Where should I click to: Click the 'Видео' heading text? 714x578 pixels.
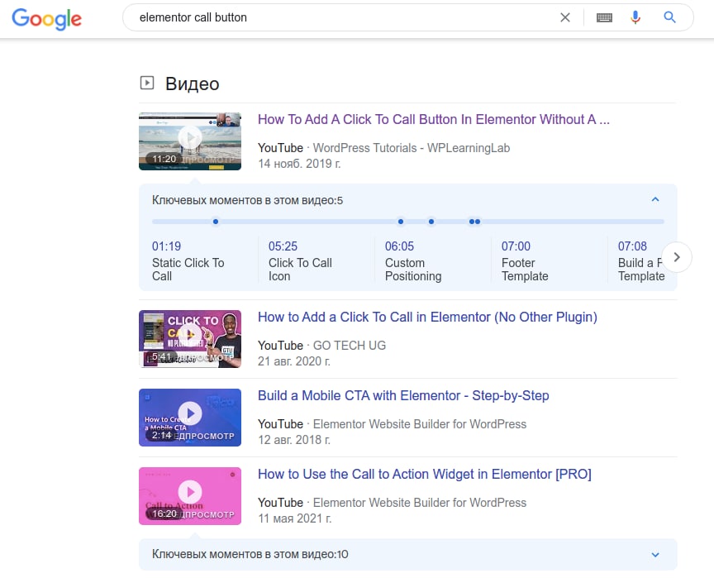193,84
